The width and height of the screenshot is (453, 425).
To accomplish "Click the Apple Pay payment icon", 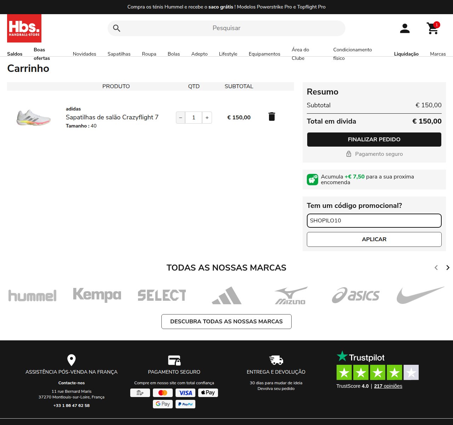I will point(208,393).
